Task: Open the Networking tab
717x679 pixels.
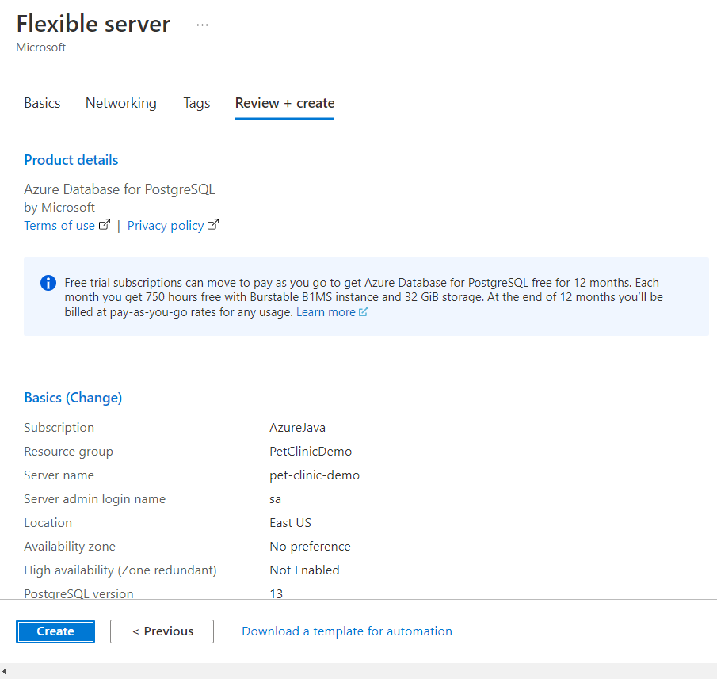Action: [x=120, y=103]
